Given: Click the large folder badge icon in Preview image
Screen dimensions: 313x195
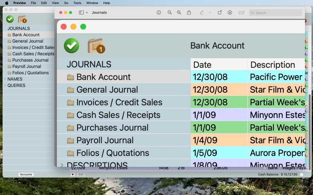Looking at the screenshot, I should 96,46.
